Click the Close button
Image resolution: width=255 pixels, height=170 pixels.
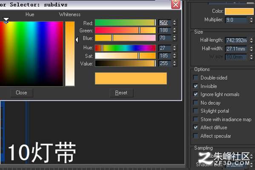coord(22,92)
